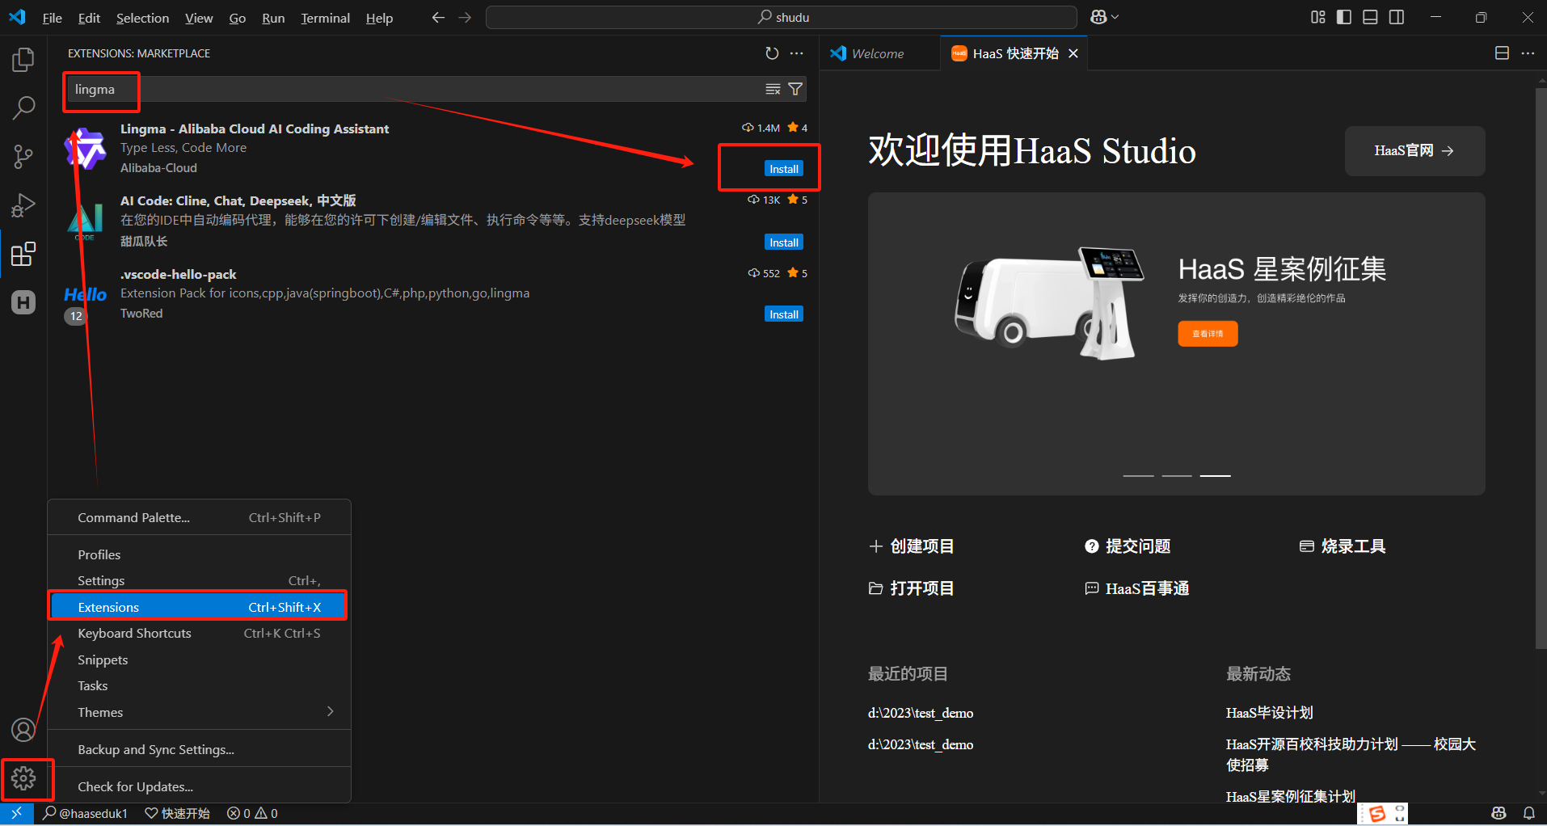The image size is (1547, 826).
Task: Open the extensions filter dropdown
Action: 795,89
